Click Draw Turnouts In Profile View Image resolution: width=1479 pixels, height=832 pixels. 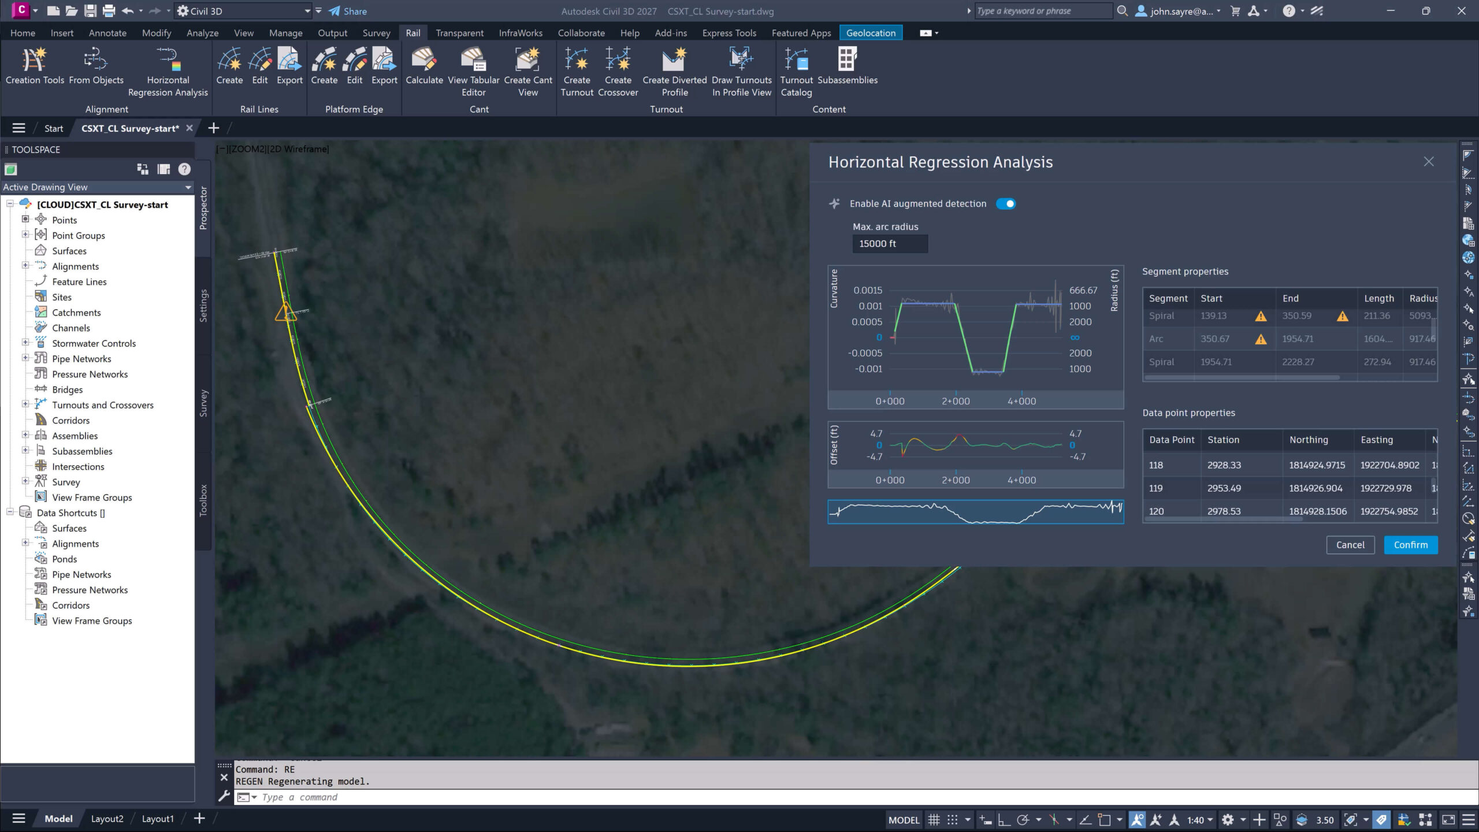pyautogui.click(x=741, y=72)
